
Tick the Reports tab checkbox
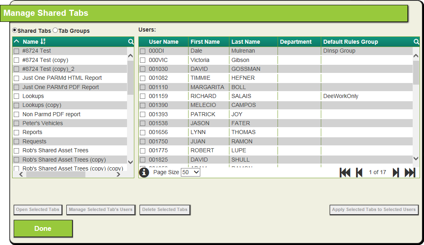(17, 132)
